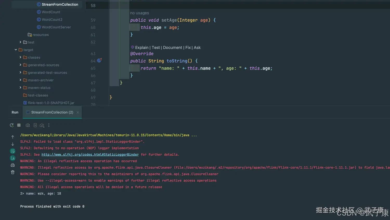Viewport: 390px width, 220px height.
Task: Close the StreamFromCollection (2) run tab
Action: [x=78, y=112]
